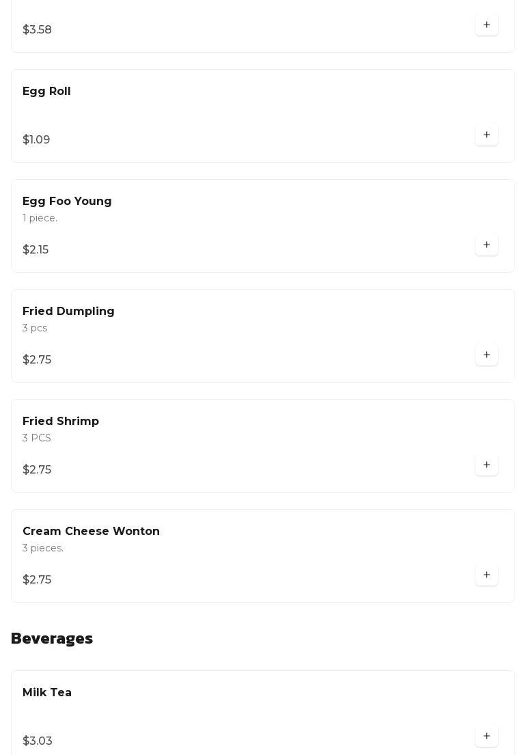
Task: Open the Egg Roll item title
Action: 46,92
